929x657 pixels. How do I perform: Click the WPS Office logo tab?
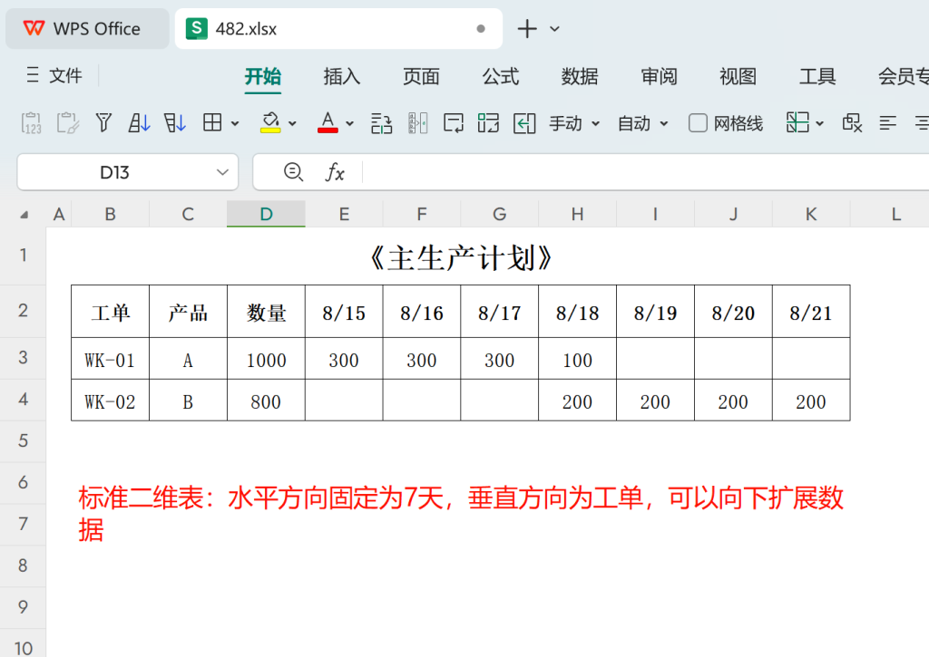87,28
